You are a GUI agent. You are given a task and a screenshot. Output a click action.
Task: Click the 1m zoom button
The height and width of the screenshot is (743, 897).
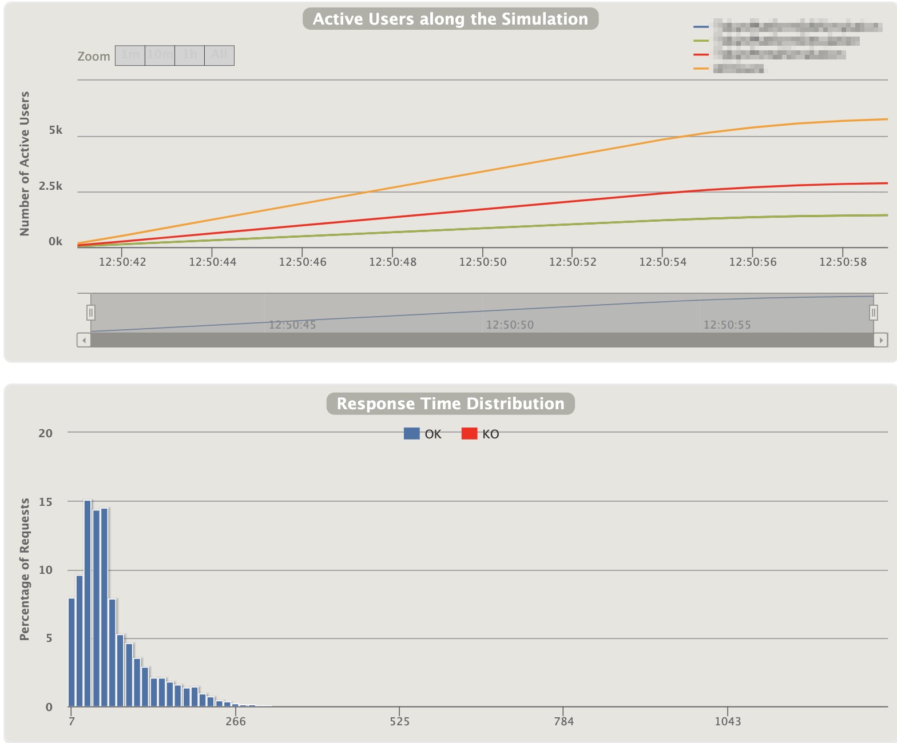coord(130,55)
